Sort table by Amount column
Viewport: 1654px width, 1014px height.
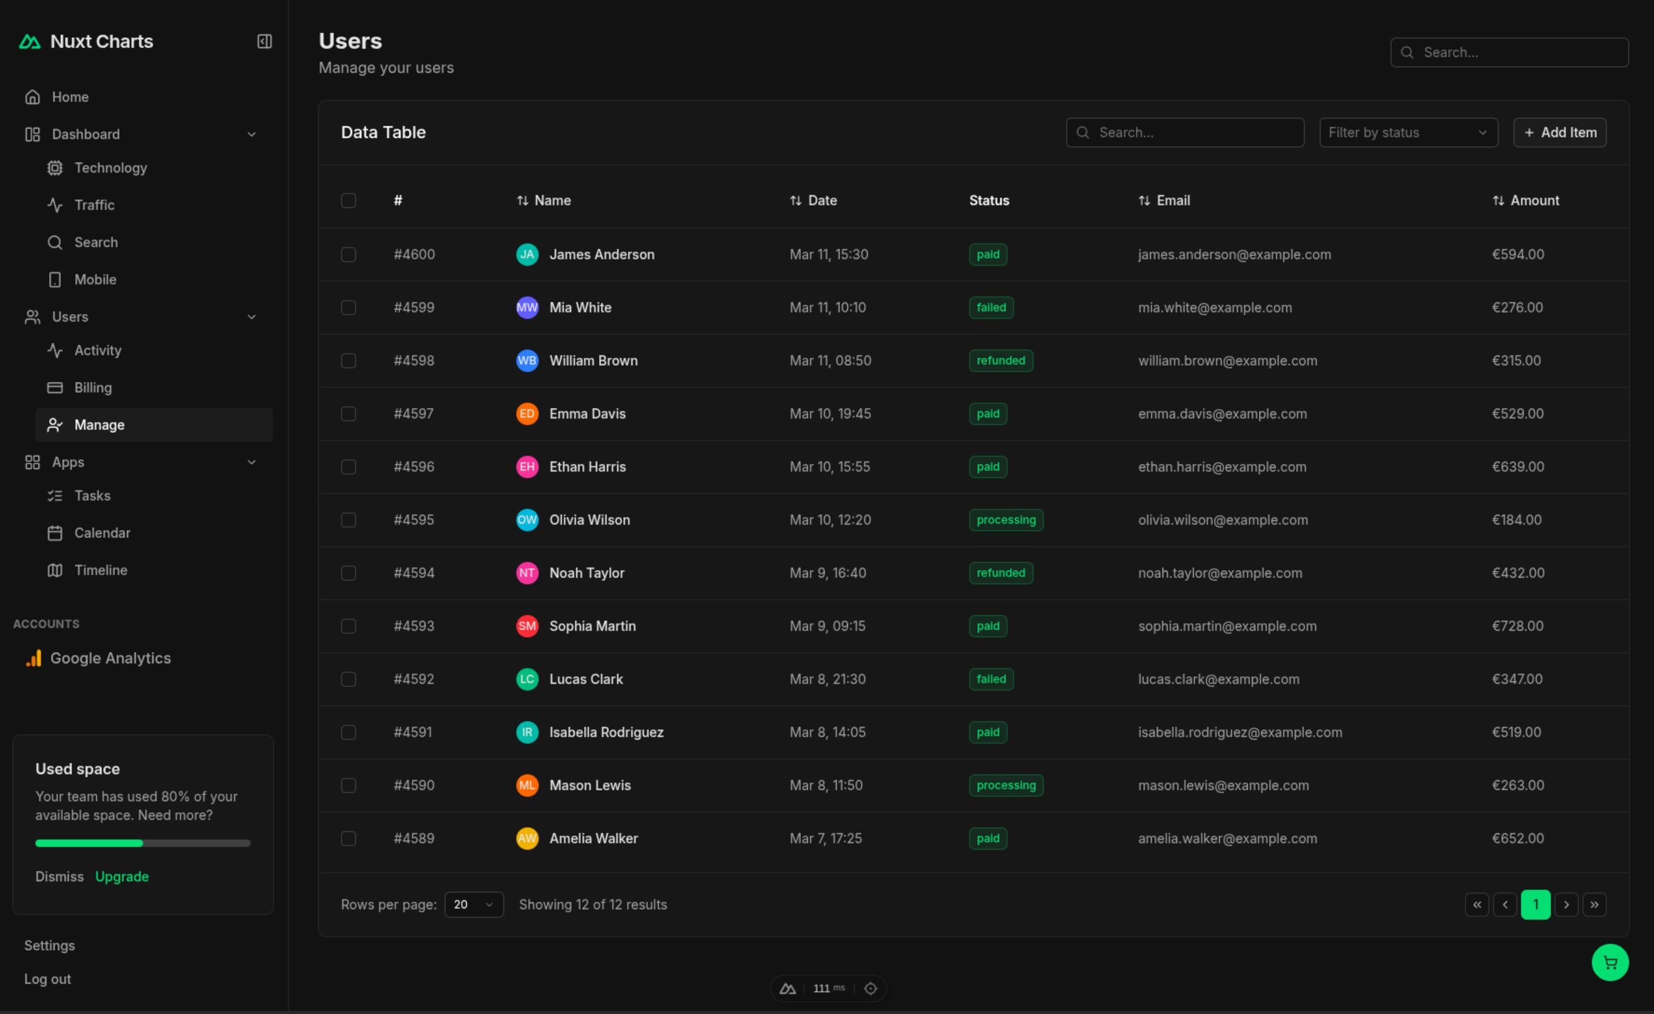(x=1525, y=201)
